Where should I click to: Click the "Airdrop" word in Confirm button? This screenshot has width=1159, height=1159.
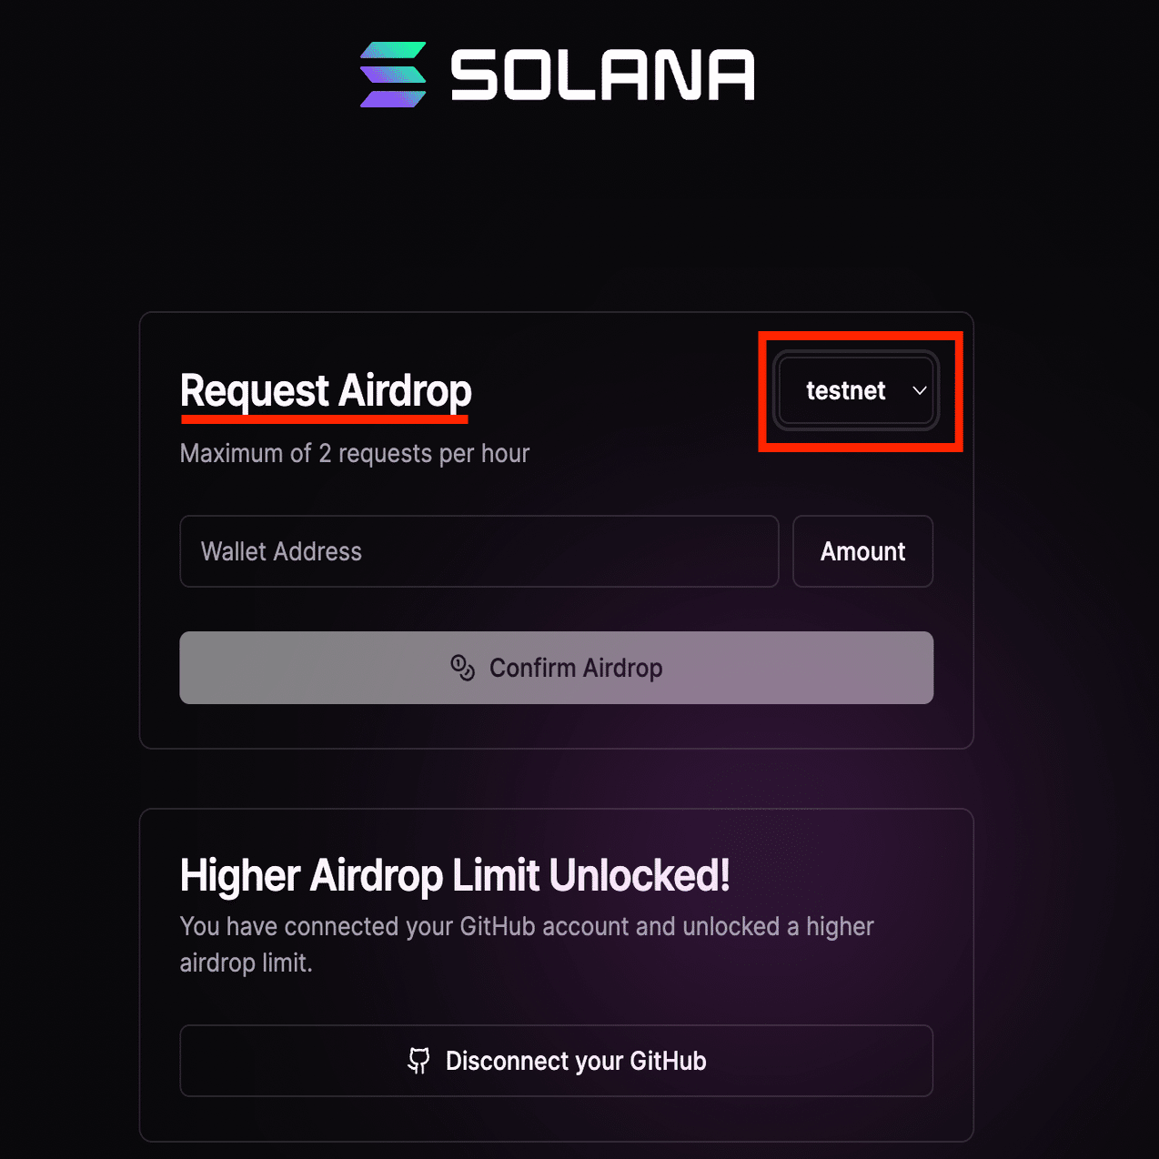click(622, 668)
